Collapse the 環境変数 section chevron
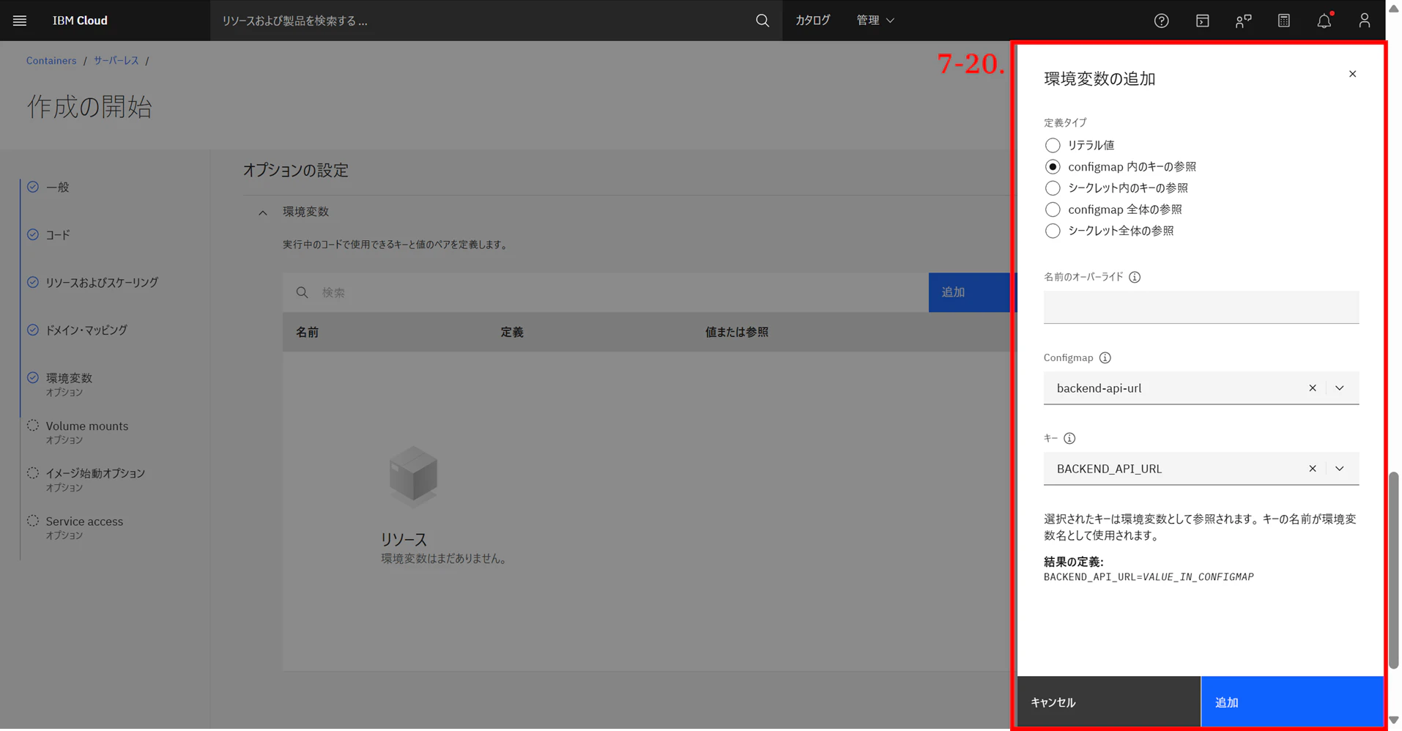The image size is (1402, 731). [262, 212]
